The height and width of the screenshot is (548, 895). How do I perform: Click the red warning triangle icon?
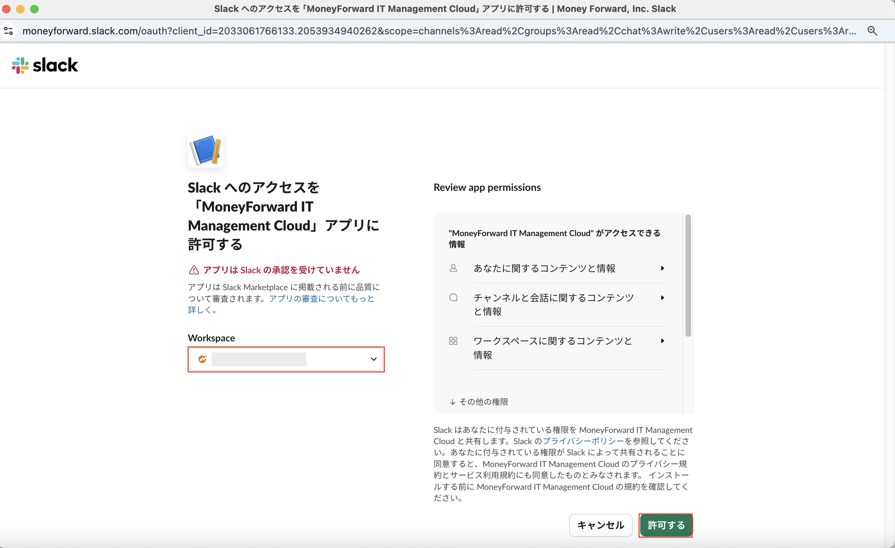tap(194, 270)
